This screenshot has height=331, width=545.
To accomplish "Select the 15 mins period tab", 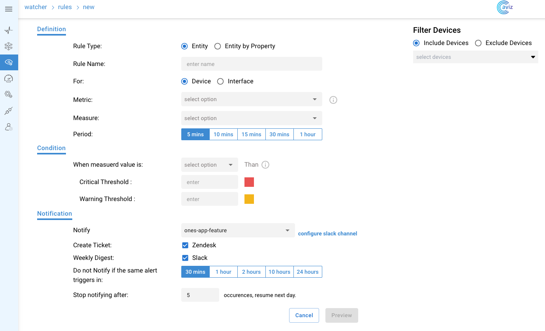I will coord(252,134).
